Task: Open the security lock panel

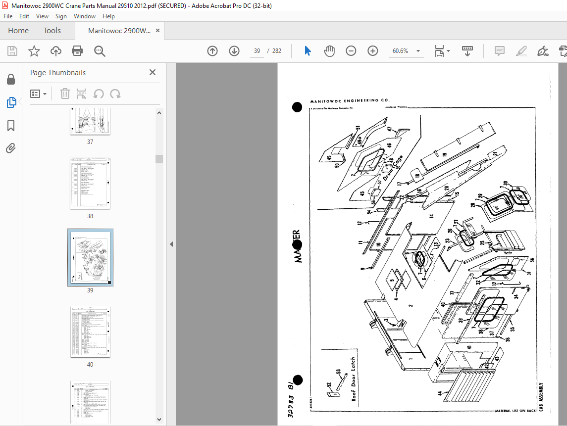Action: pos(11,80)
